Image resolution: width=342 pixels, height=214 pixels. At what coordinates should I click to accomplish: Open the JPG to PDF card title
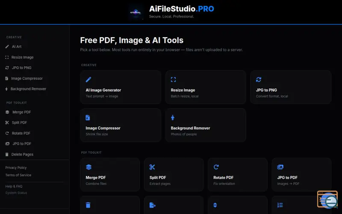(287, 178)
